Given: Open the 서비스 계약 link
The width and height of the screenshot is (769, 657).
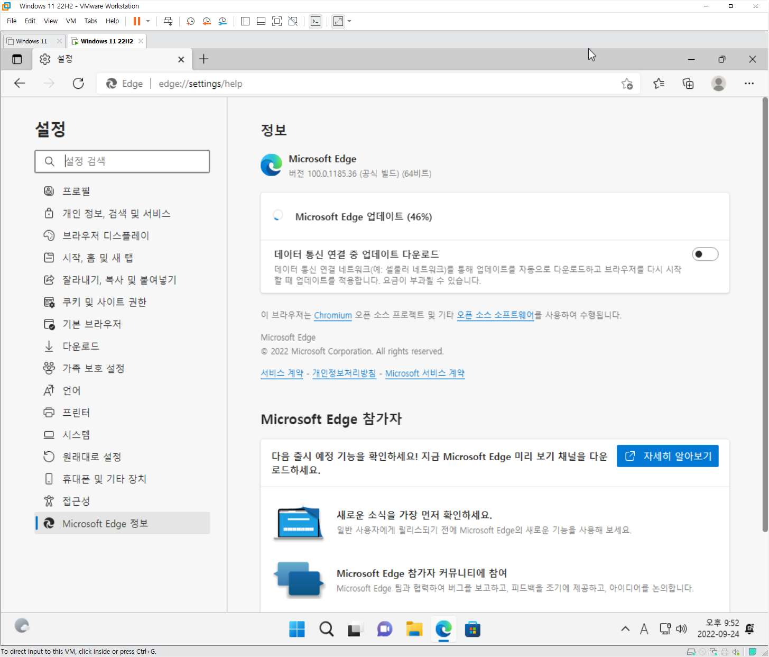Looking at the screenshot, I should coord(282,373).
